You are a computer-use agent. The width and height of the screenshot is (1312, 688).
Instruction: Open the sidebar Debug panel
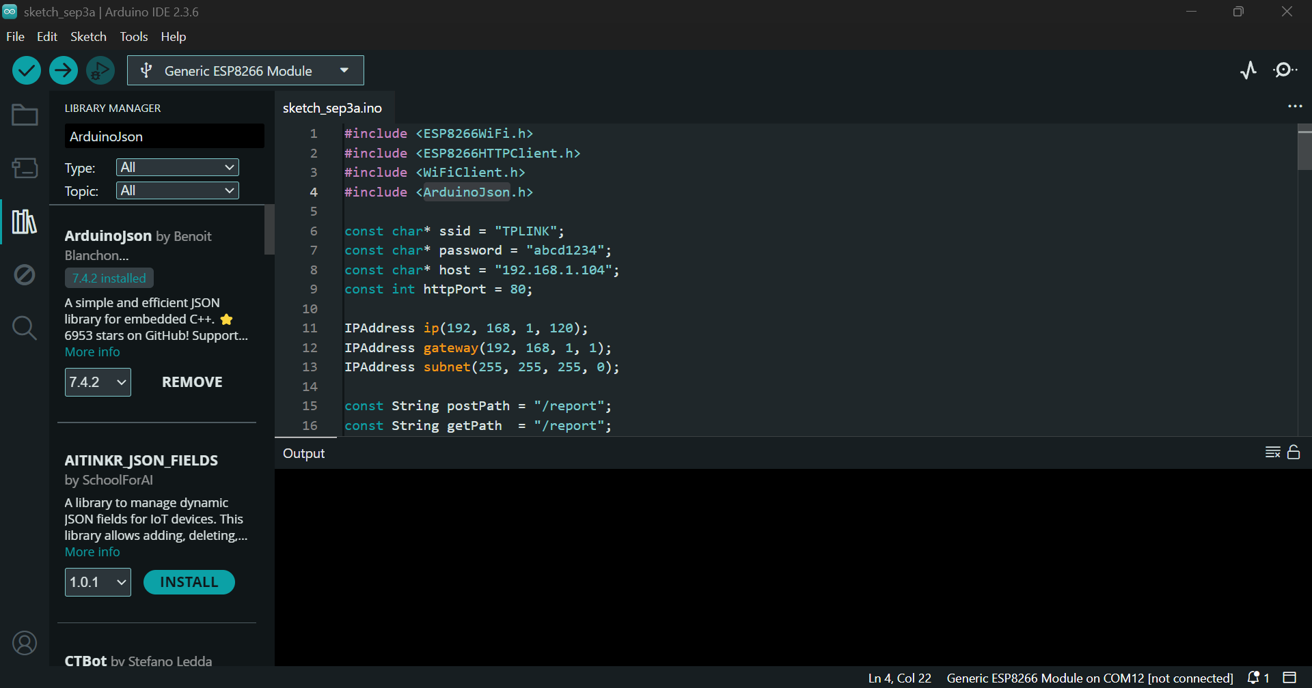tap(25, 275)
